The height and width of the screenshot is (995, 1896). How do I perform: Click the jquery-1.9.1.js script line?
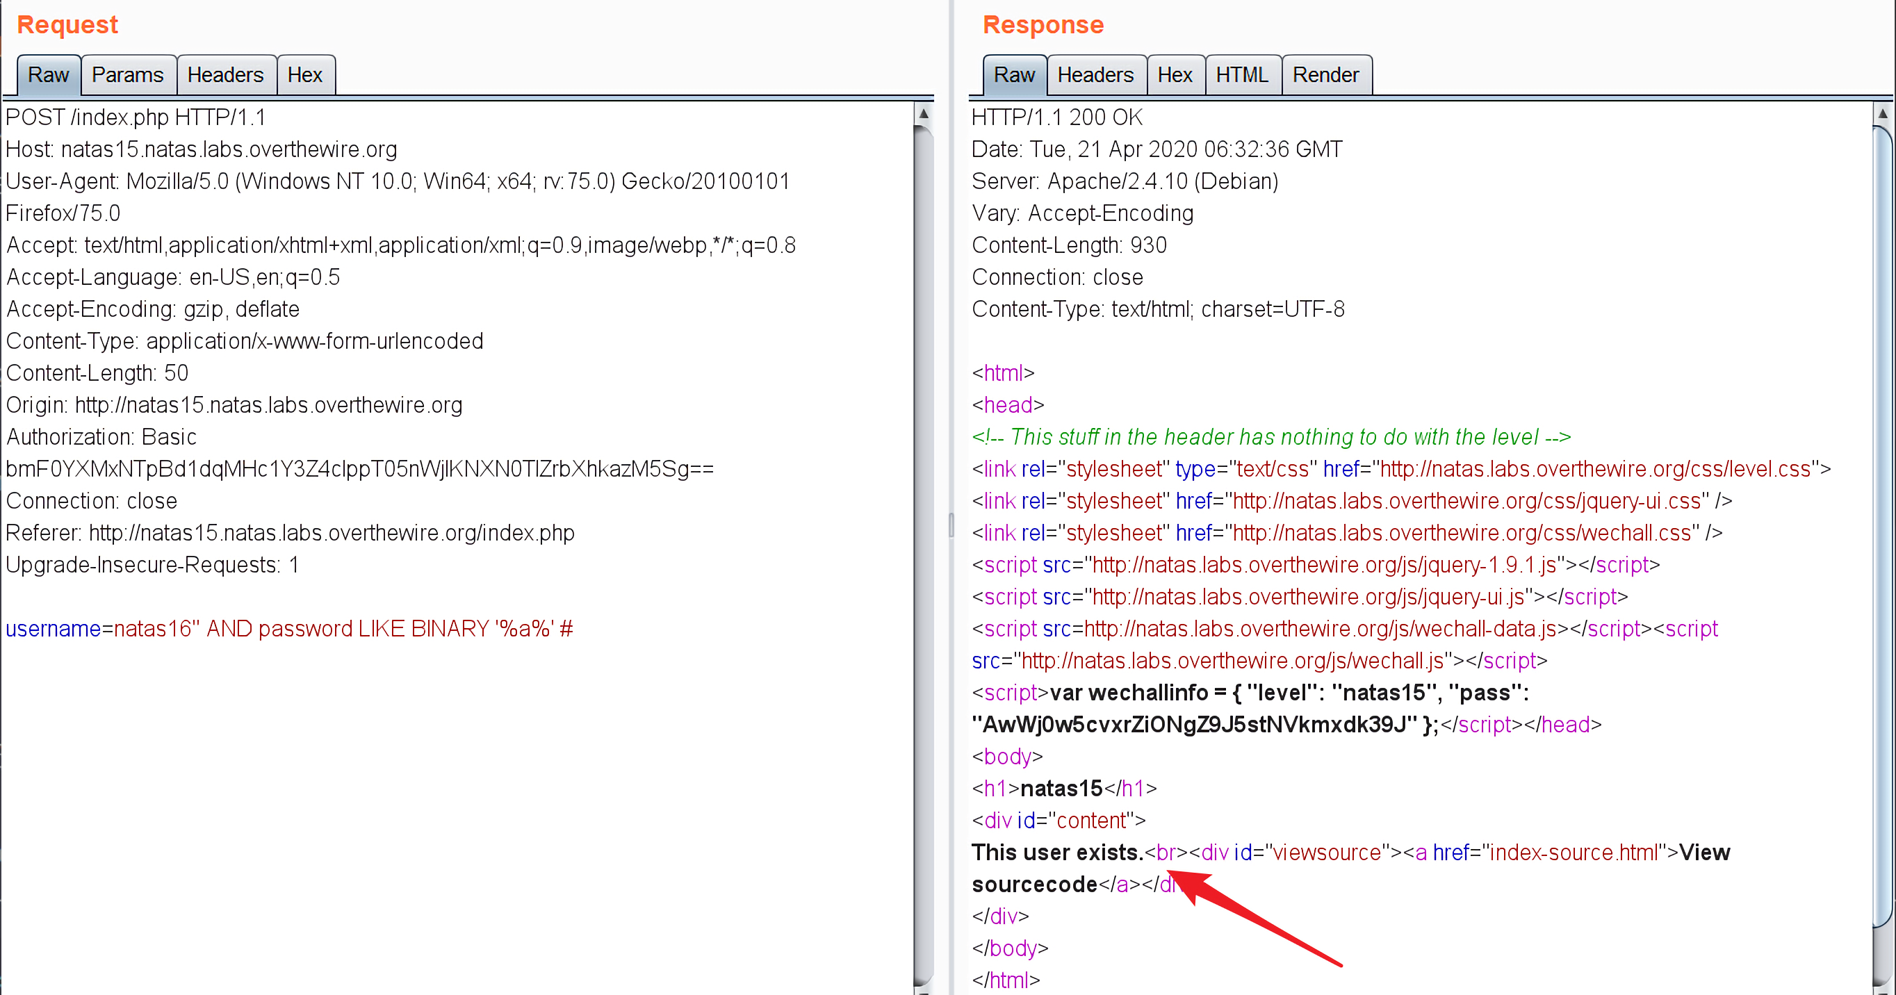pos(1316,565)
